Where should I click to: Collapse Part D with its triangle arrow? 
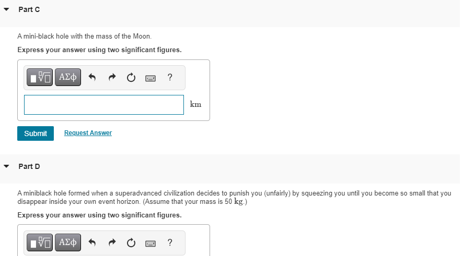click(x=6, y=167)
